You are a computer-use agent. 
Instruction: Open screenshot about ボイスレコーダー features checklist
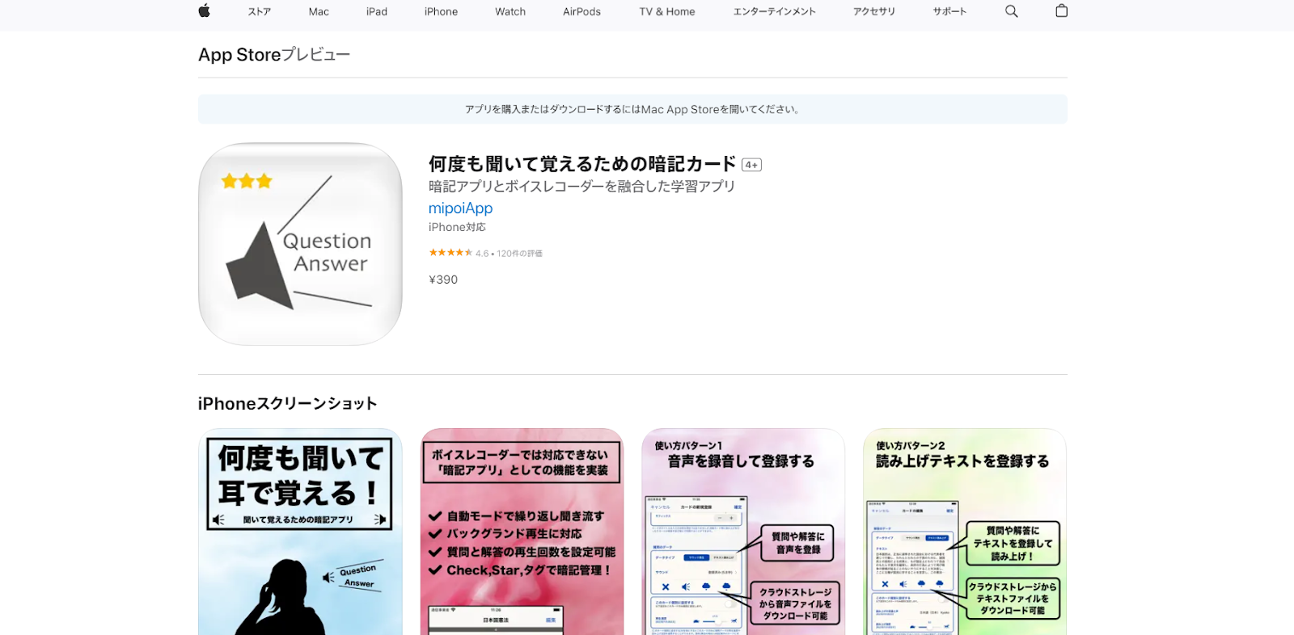(522, 532)
